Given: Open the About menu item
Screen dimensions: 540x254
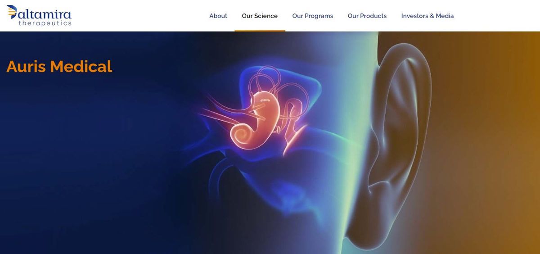Looking at the screenshot, I should click(218, 16).
